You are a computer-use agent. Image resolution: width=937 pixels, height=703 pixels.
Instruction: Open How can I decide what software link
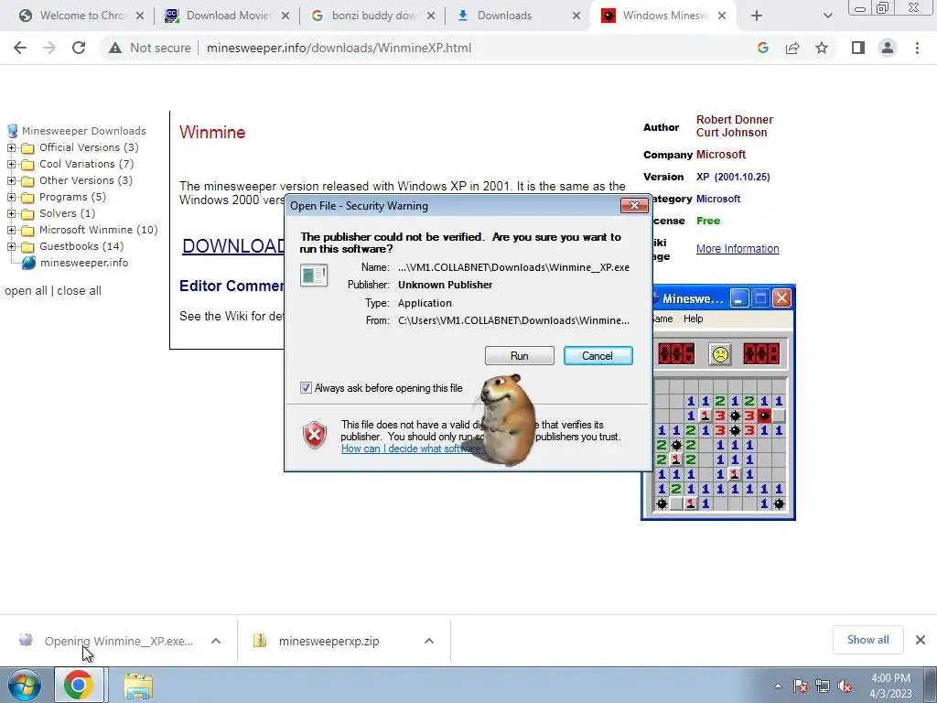click(x=411, y=449)
